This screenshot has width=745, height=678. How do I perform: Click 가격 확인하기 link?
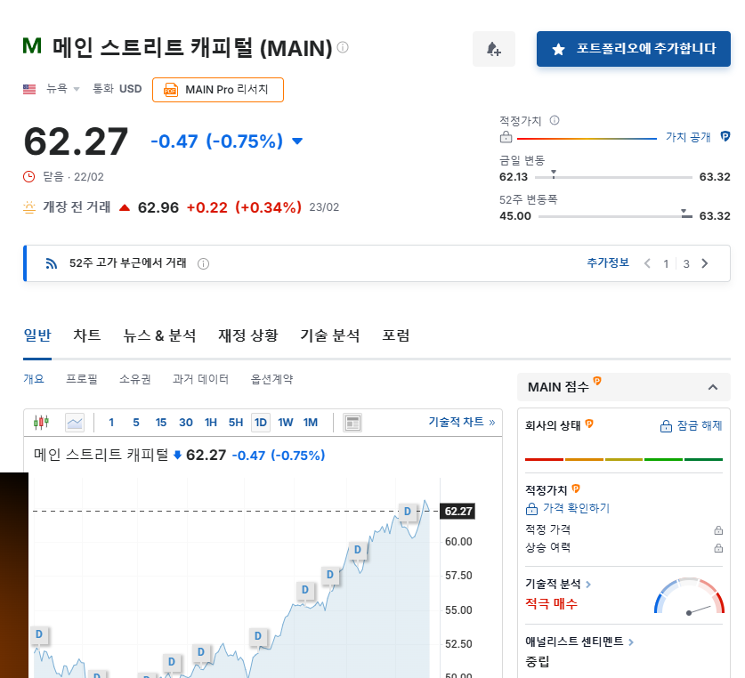[568, 508]
